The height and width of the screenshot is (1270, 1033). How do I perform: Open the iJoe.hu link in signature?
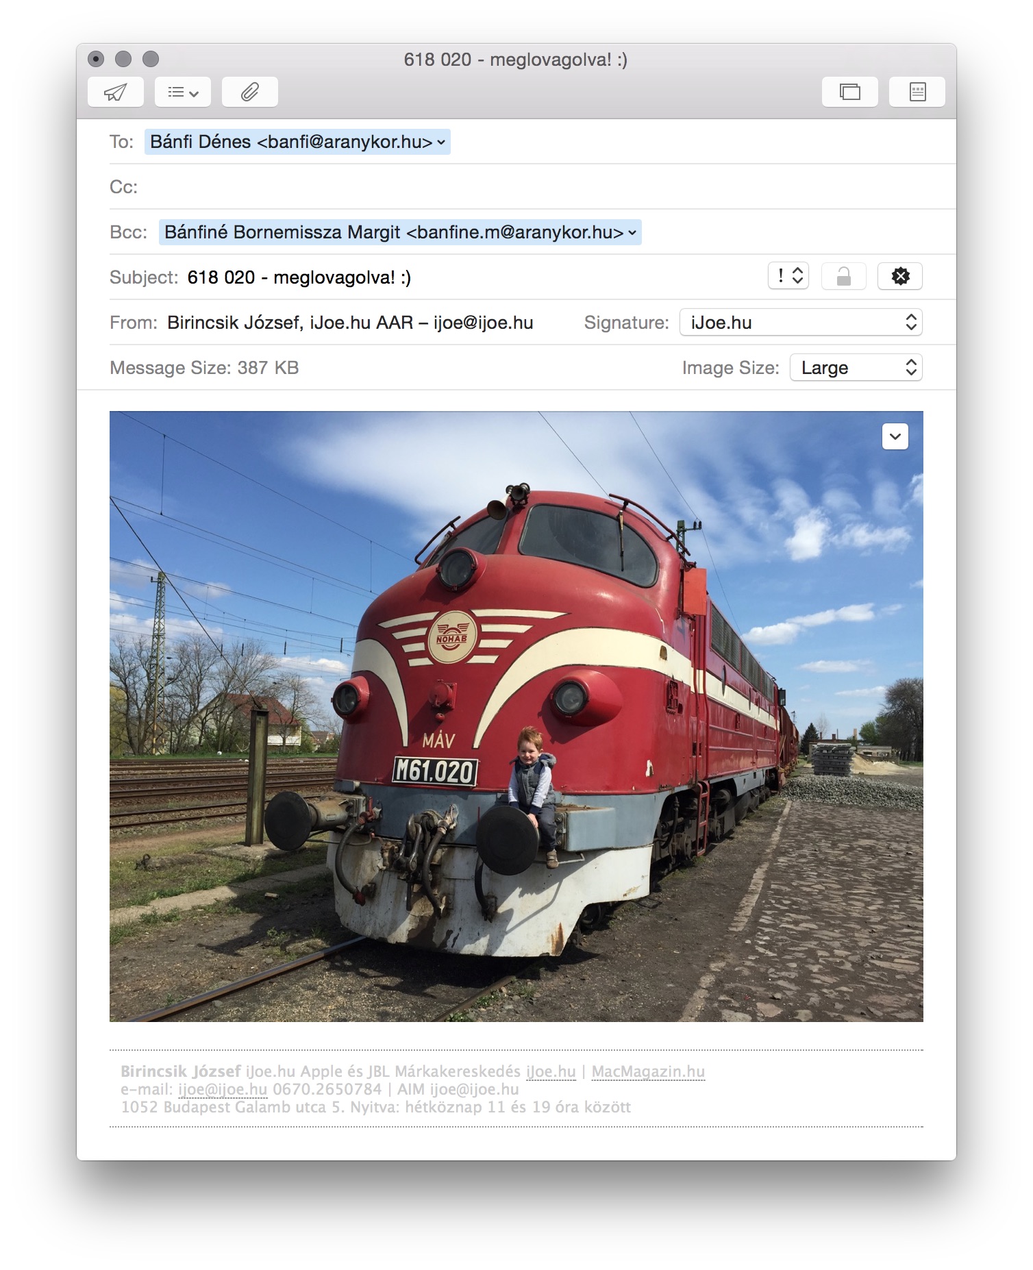click(x=551, y=1071)
